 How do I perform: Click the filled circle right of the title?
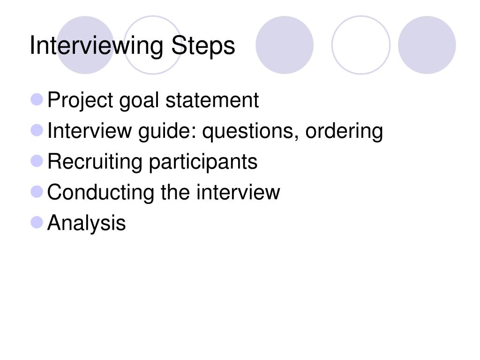[285, 45]
